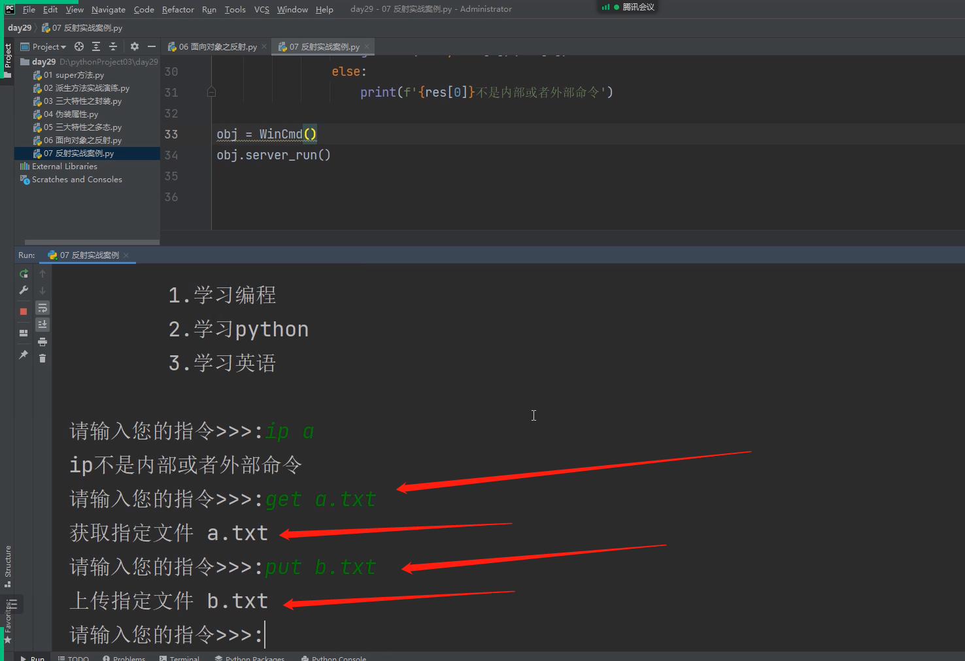Screen dimensions: 965x661
Task: Pin the Run tab
Action: [24, 355]
